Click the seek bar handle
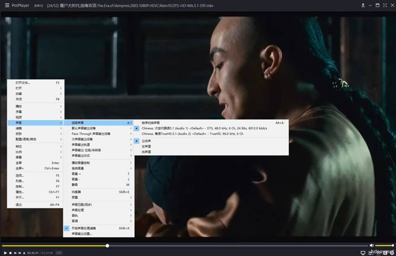 point(107,245)
